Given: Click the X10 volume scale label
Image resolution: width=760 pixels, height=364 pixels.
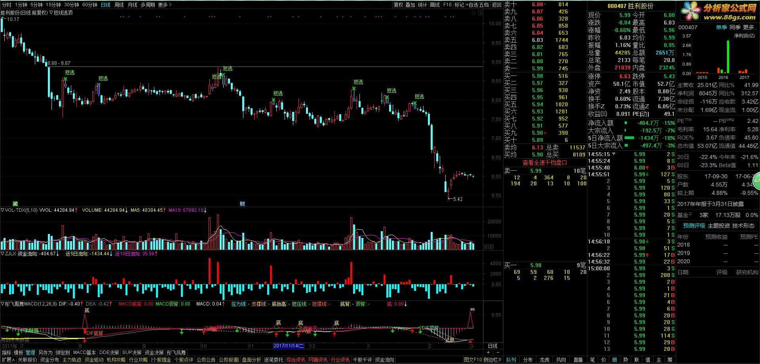Looking at the screenshot, I should [488, 247].
